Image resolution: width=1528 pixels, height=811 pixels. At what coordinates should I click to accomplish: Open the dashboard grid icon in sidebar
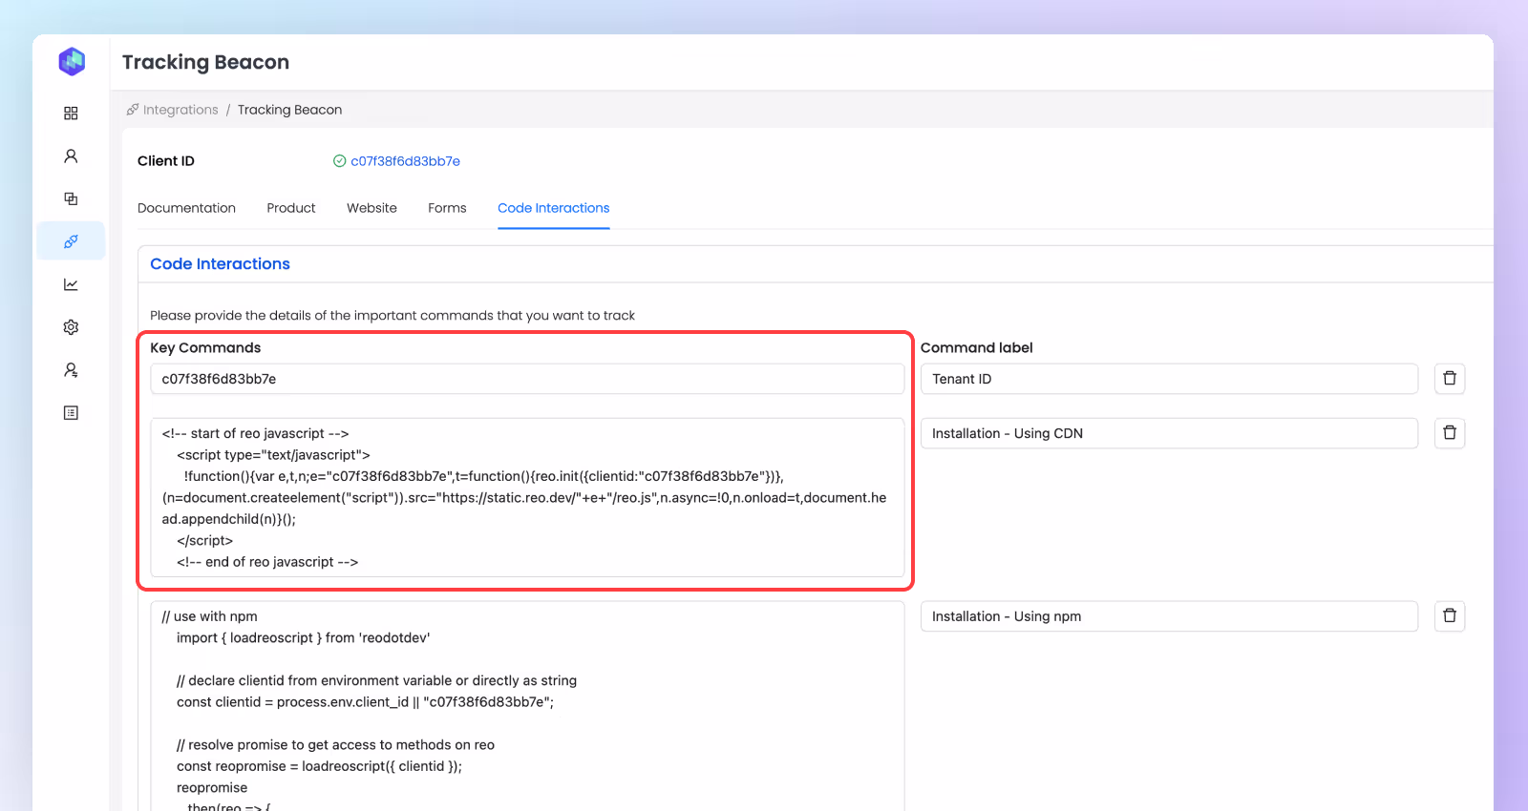click(x=71, y=114)
